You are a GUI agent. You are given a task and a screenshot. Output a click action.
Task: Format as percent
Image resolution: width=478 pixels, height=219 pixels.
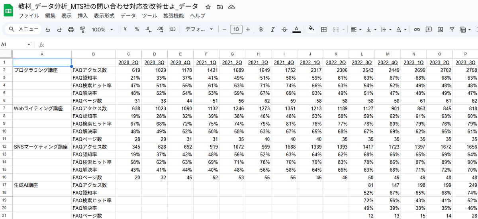tap(137, 29)
